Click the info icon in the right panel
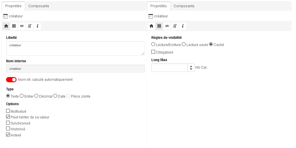 183,26
